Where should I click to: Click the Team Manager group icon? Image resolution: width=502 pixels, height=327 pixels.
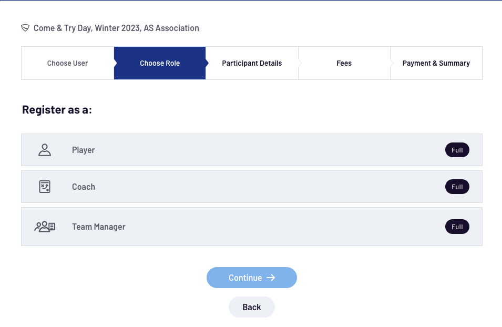45,227
